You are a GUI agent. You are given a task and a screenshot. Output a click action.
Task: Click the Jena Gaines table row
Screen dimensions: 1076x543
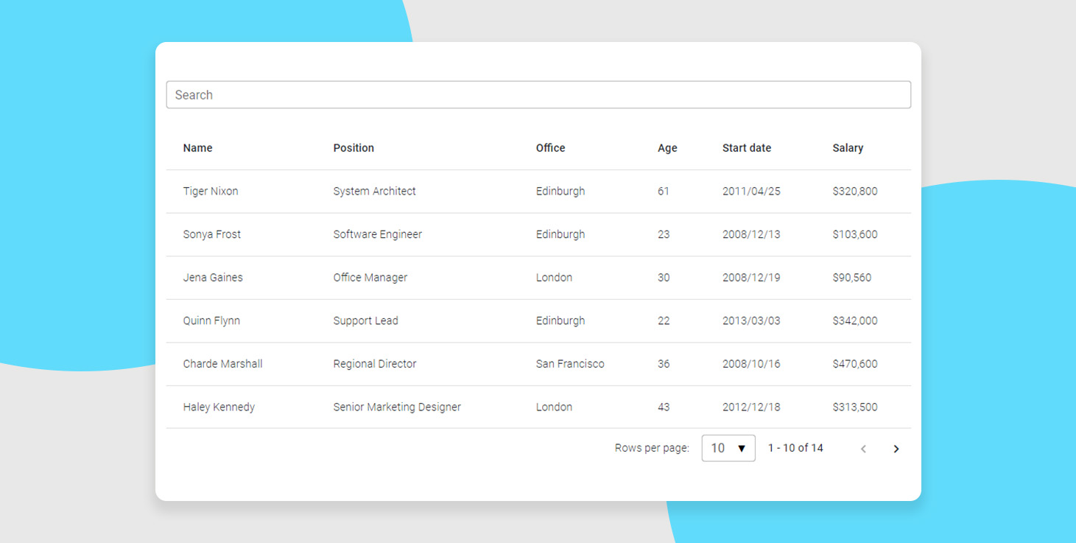[213, 278]
